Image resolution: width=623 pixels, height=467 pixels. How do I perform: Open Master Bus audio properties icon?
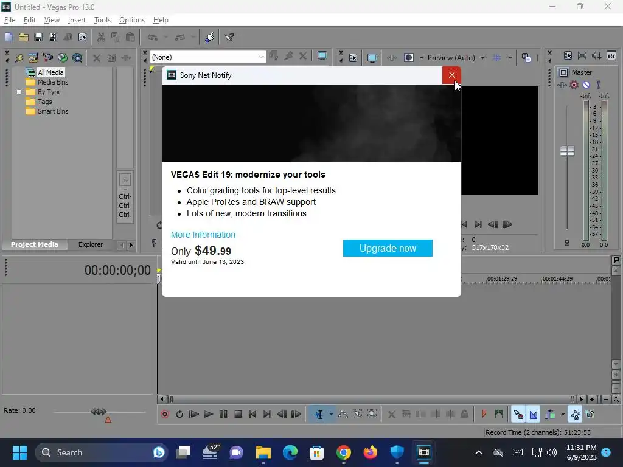pyautogui.click(x=568, y=55)
